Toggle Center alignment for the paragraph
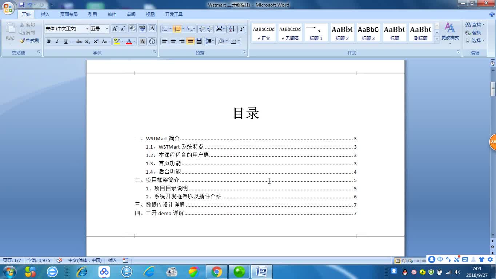The height and width of the screenshot is (279, 496). 173,41
